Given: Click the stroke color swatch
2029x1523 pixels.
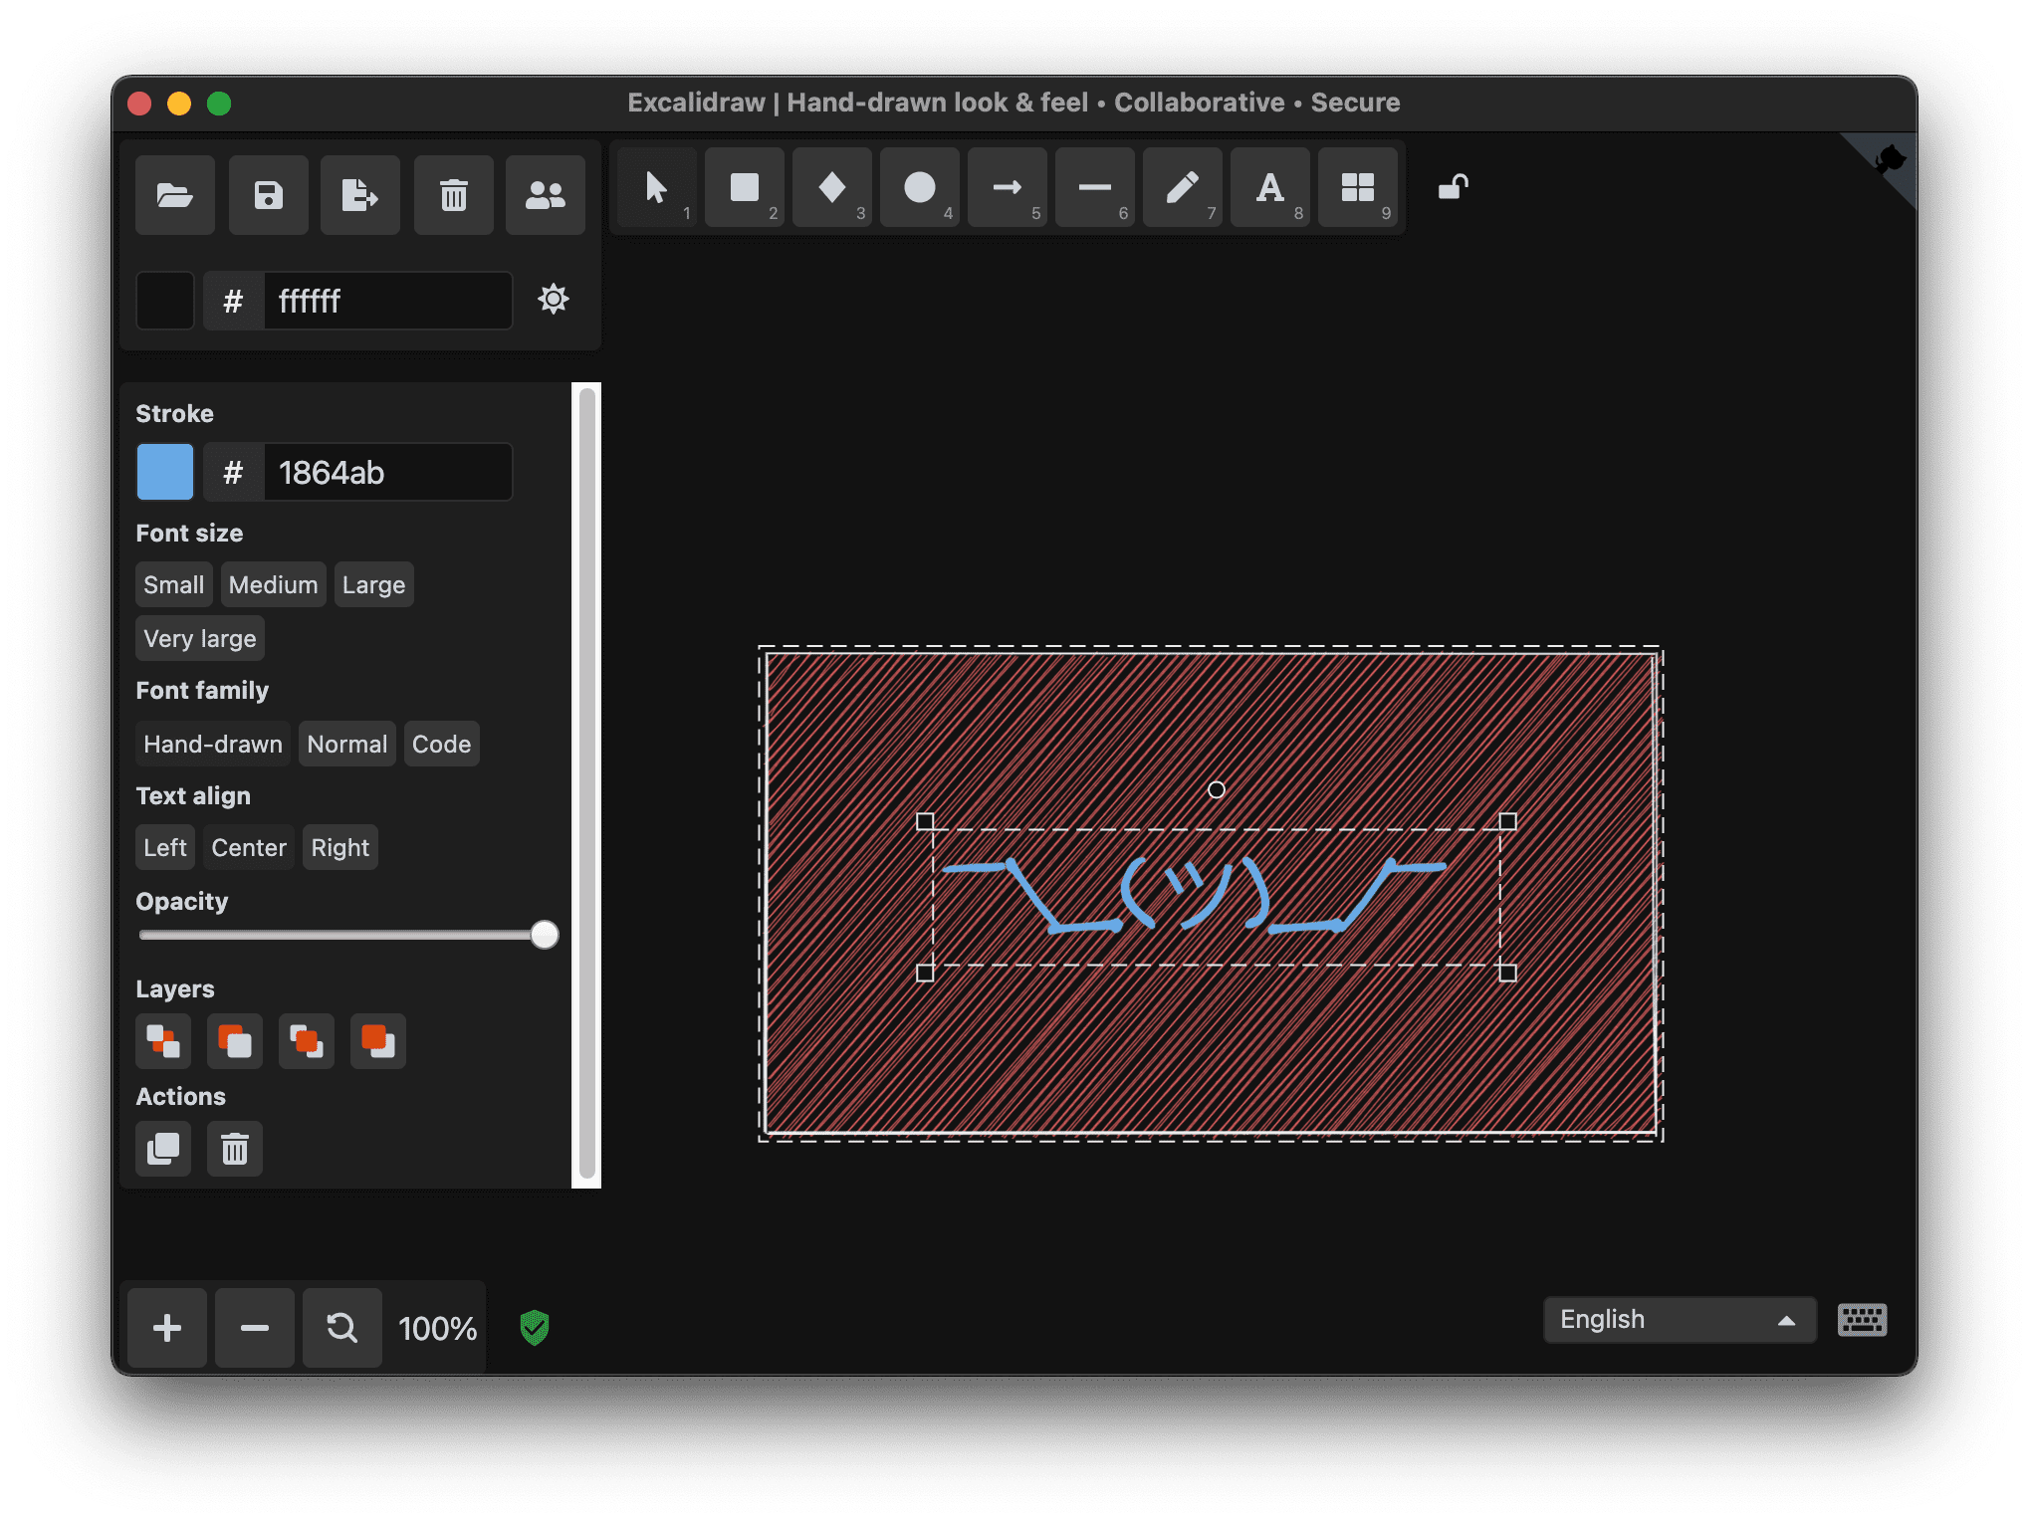Looking at the screenshot, I should (x=163, y=472).
